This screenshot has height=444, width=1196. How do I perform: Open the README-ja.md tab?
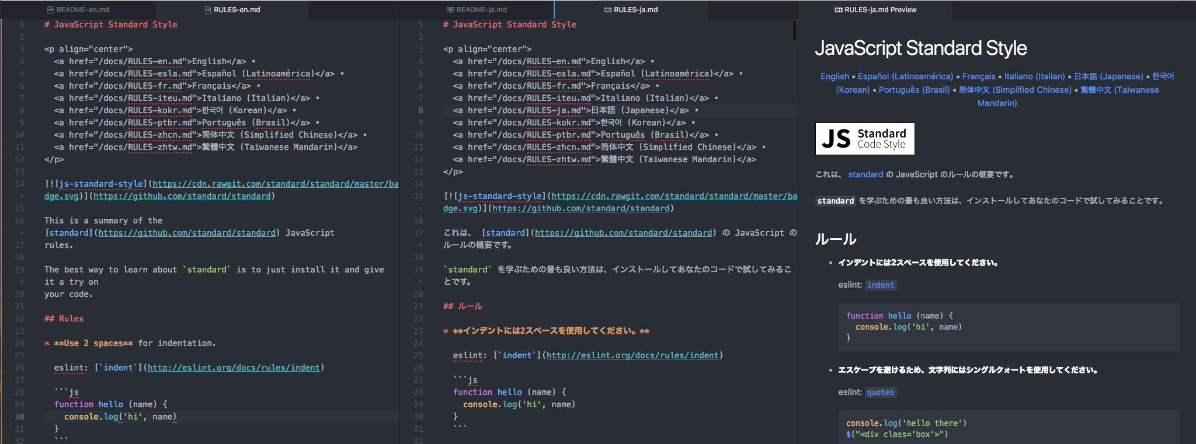[477, 9]
